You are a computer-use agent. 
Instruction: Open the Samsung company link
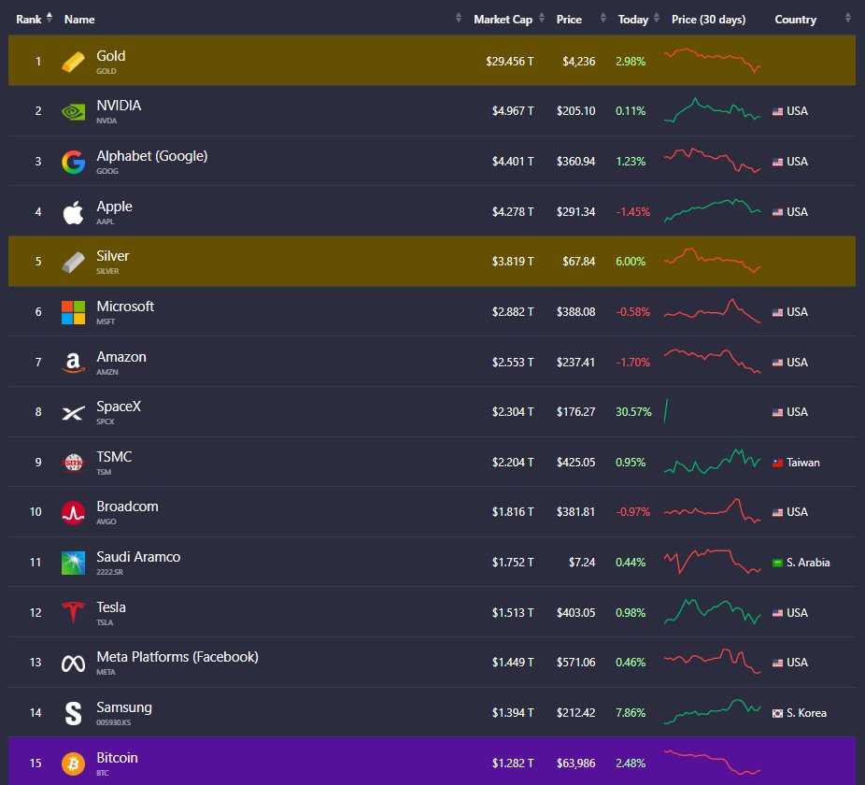click(124, 707)
